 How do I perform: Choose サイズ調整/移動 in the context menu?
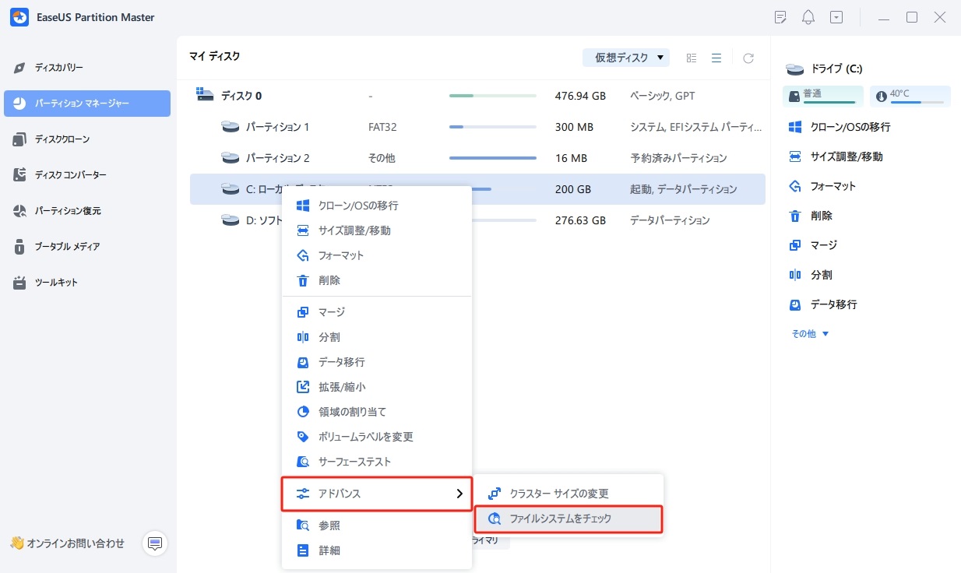377,230
